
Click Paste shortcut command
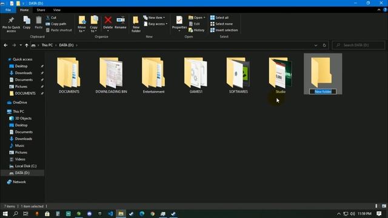pyautogui.click(x=59, y=30)
